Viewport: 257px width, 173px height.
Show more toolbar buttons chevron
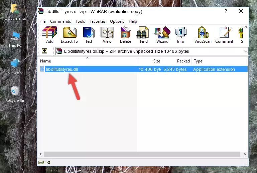coord(246,27)
